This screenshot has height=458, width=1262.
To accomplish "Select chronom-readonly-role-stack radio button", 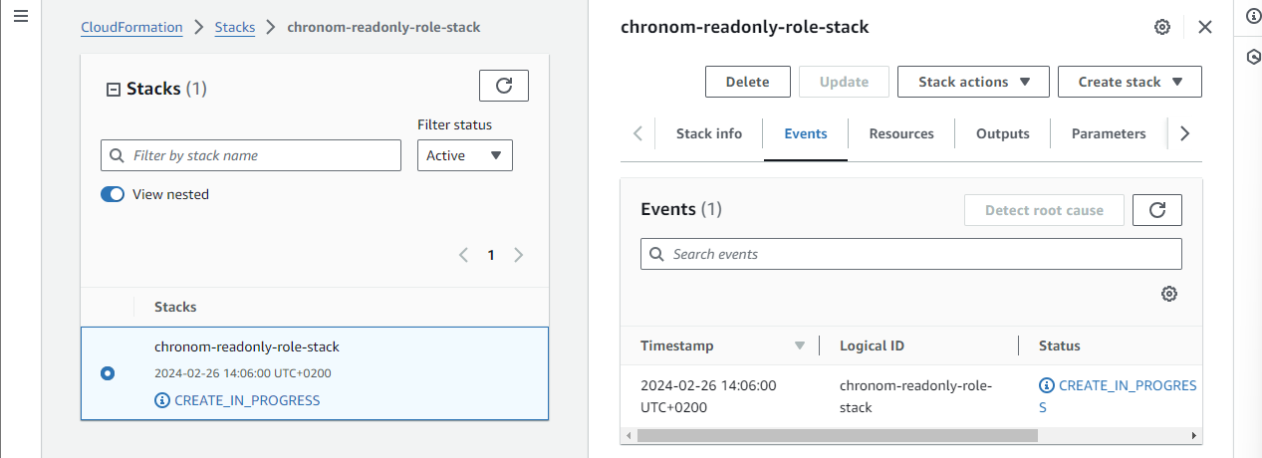I will pos(108,373).
